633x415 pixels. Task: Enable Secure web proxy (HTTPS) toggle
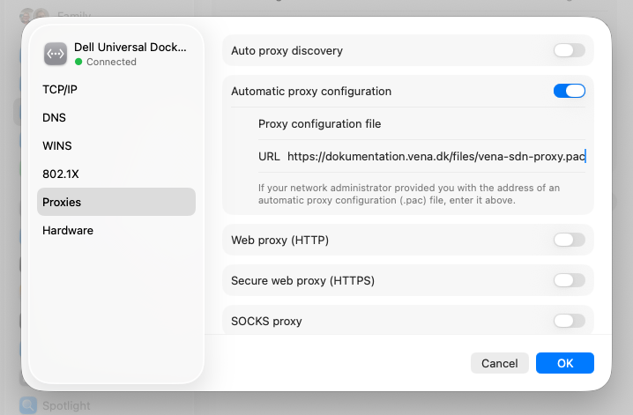pos(570,280)
